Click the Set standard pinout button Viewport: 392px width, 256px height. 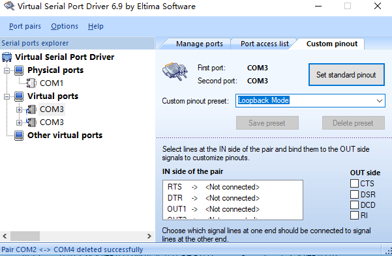click(346, 75)
